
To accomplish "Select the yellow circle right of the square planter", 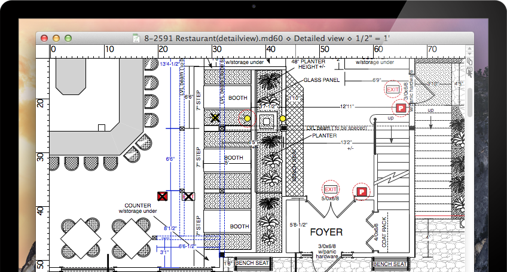I will [282, 119].
